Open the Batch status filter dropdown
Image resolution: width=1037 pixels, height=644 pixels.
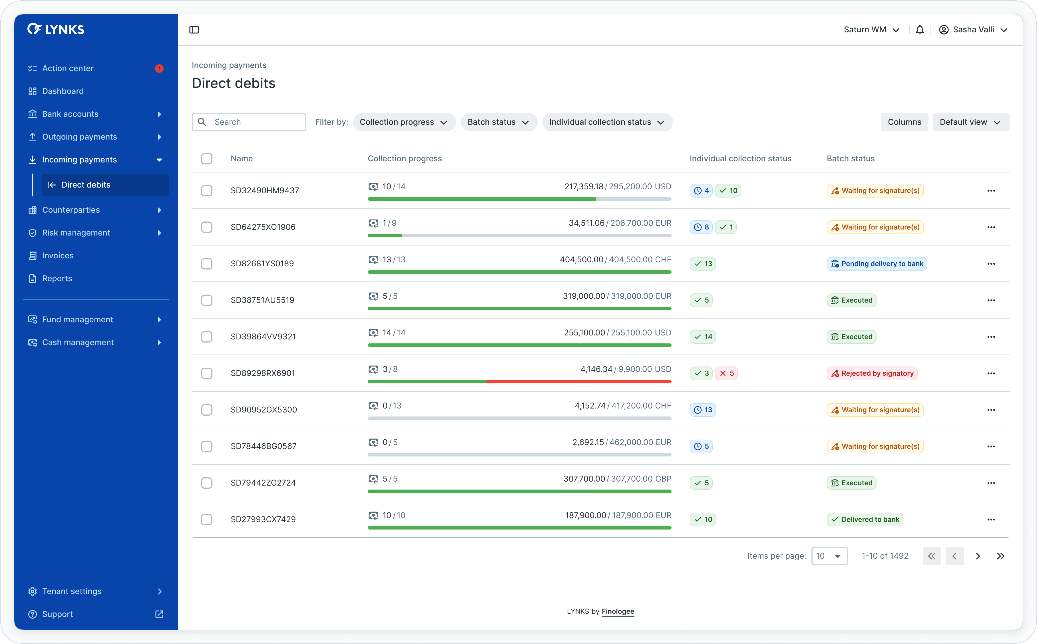pos(498,122)
